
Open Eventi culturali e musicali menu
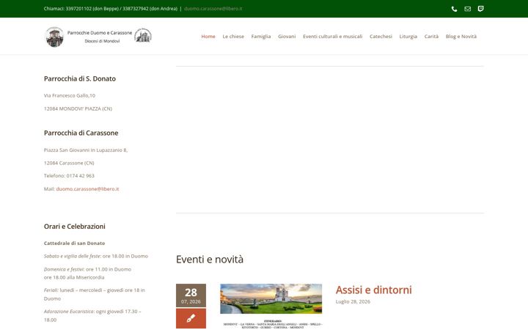pos(332,37)
